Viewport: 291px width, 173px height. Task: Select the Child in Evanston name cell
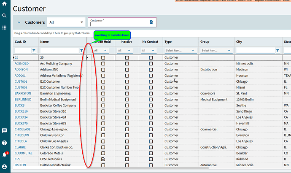52,135
